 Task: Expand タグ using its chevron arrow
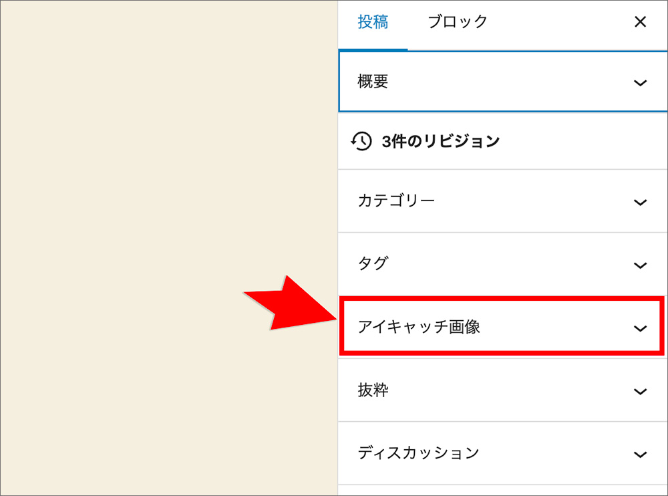point(640,265)
